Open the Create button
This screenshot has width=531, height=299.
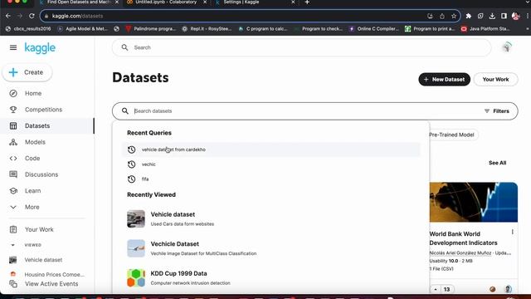[x=27, y=72]
